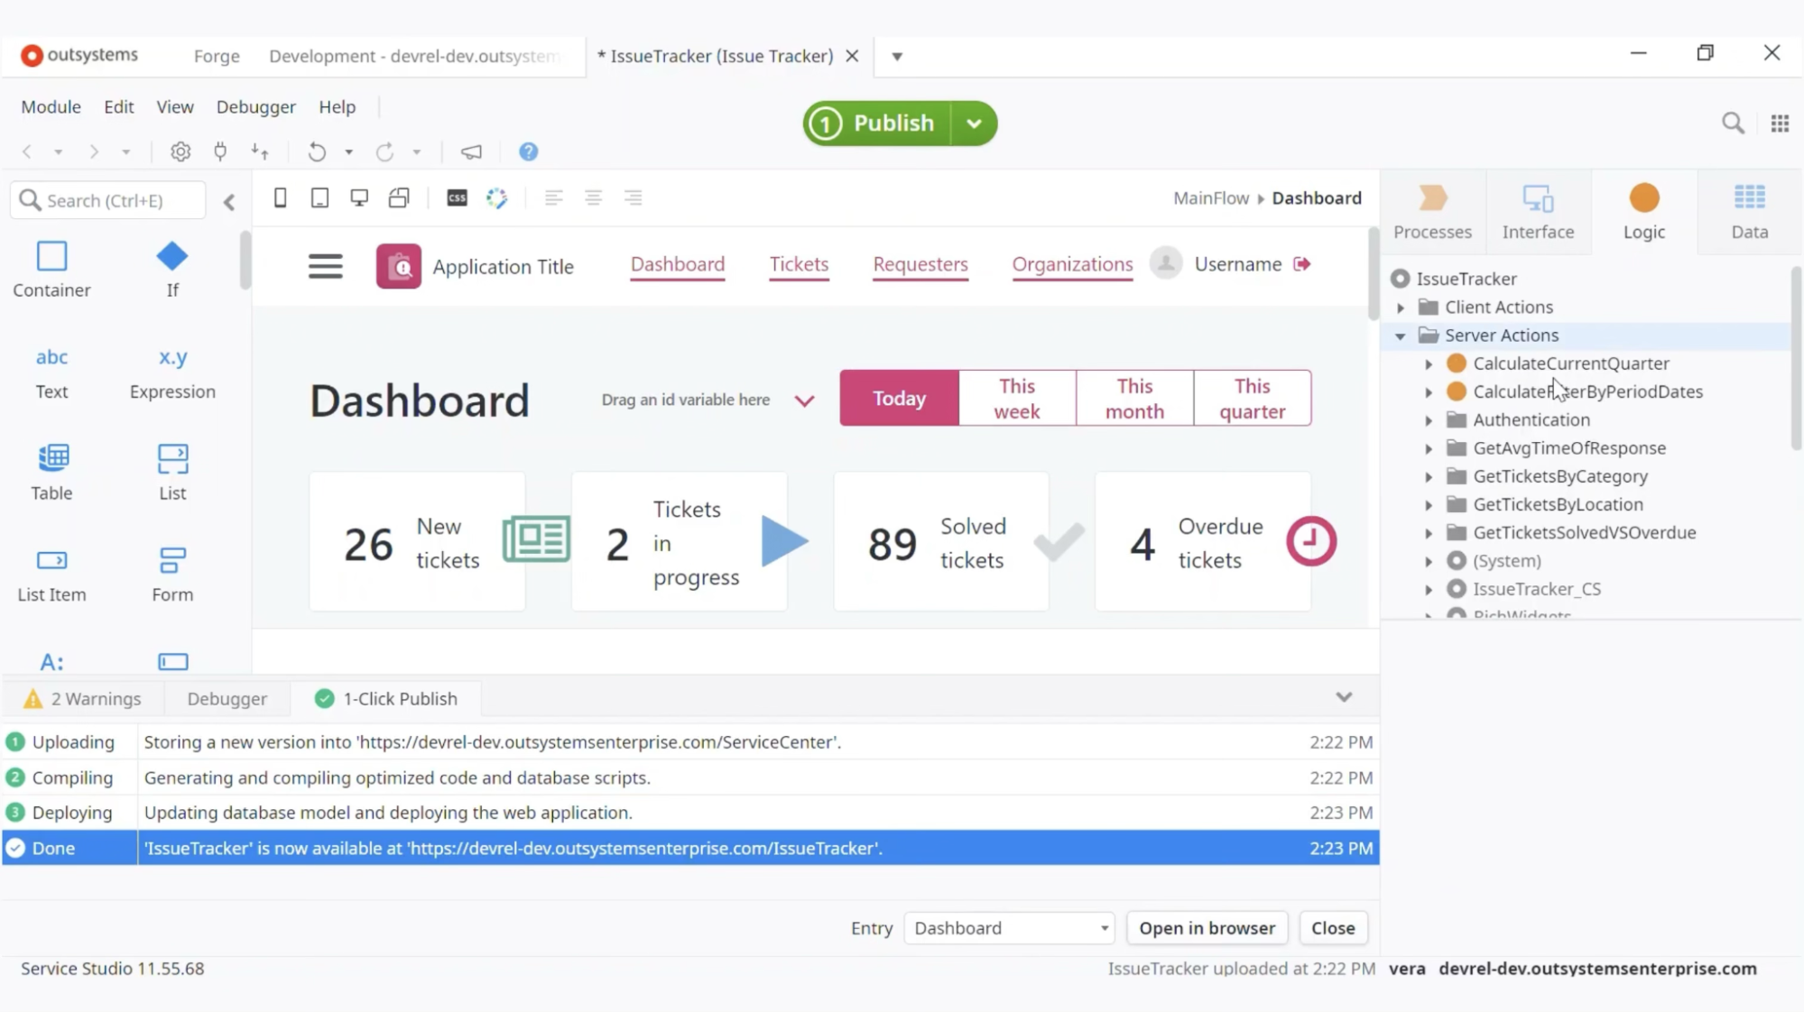Open the undo history dropdown arrow
The image size is (1804, 1012).
348,152
